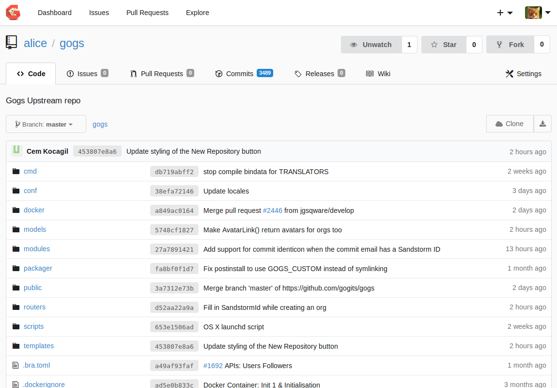Screen dimensions: 557x388
Task: Open the .bra.toml file
Action: coord(37,365)
